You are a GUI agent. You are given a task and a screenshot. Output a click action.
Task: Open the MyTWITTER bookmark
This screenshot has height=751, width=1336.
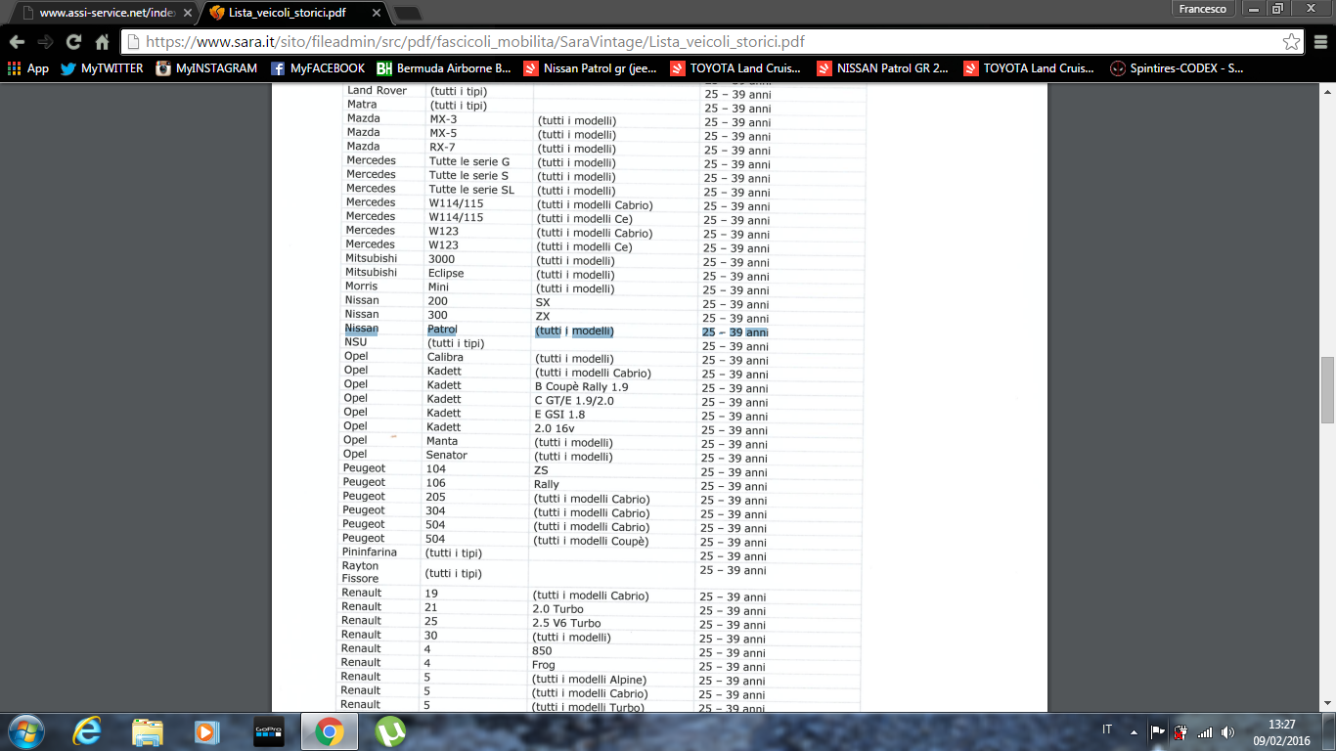(102, 68)
